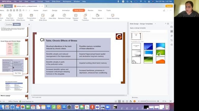The width and height of the screenshot is (199, 111).
Task: Open the Tools ribbon tab
Action: point(109,10)
